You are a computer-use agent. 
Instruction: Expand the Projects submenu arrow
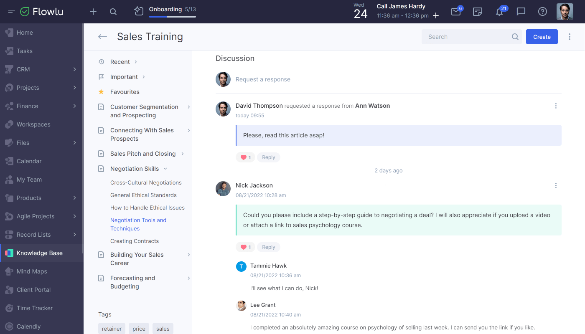pyautogui.click(x=75, y=88)
